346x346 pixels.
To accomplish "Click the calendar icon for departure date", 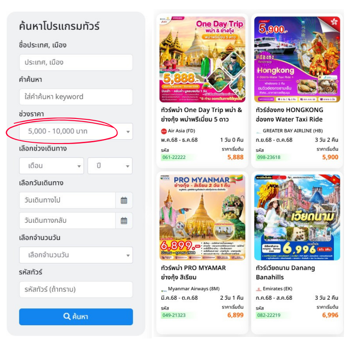I will pos(124,200).
